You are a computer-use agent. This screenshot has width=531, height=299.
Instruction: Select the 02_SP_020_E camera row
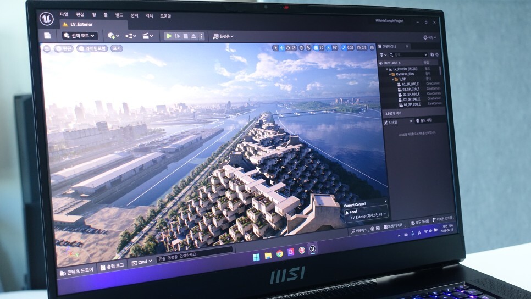click(x=410, y=89)
